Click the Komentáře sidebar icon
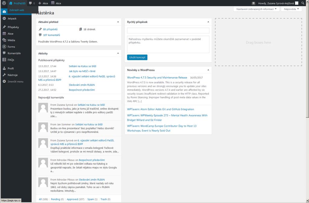This screenshot has width=309, height=203. click(x=4, y=53)
